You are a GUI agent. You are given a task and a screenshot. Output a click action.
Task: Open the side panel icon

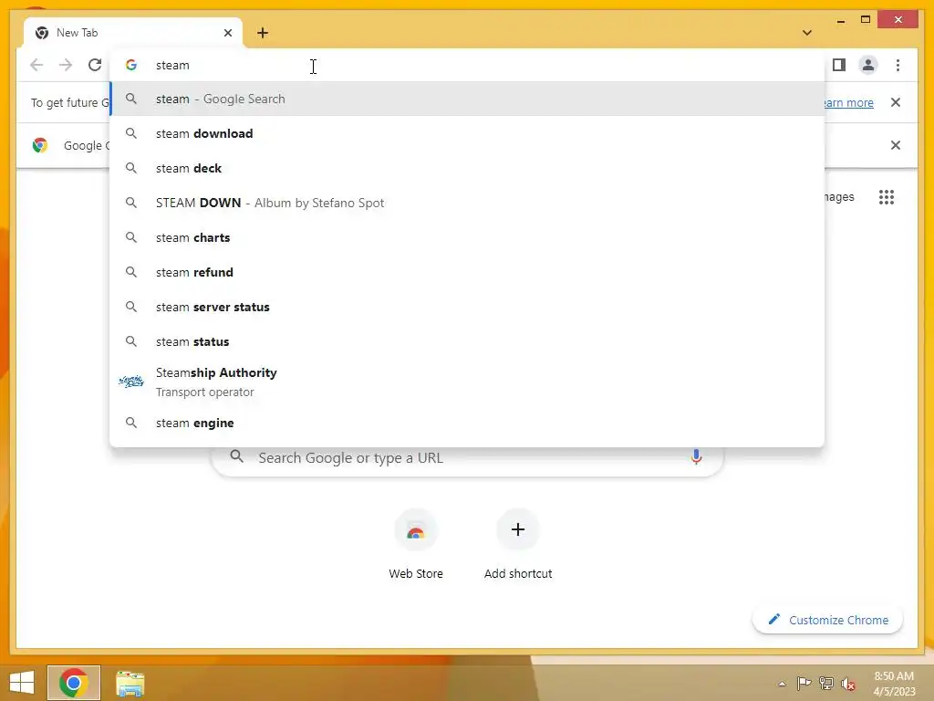click(x=839, y=65)
